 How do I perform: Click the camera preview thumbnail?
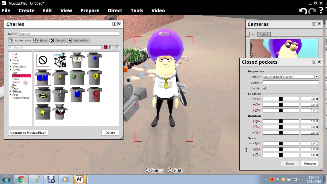coord(284,49)
